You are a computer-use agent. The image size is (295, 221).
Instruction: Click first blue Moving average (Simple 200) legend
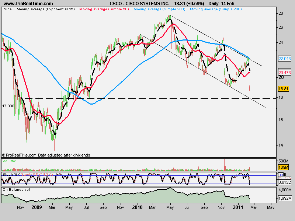159,9
